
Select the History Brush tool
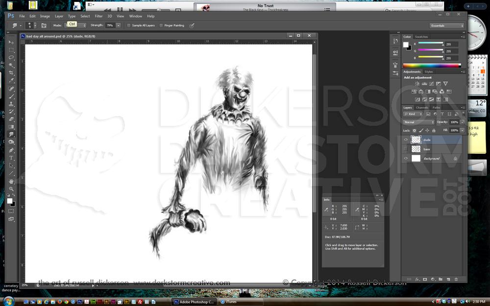(x=11, y=112)
